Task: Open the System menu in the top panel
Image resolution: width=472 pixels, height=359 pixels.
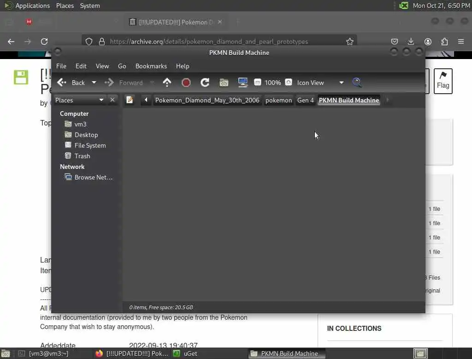Action: [x=90, y=6]
